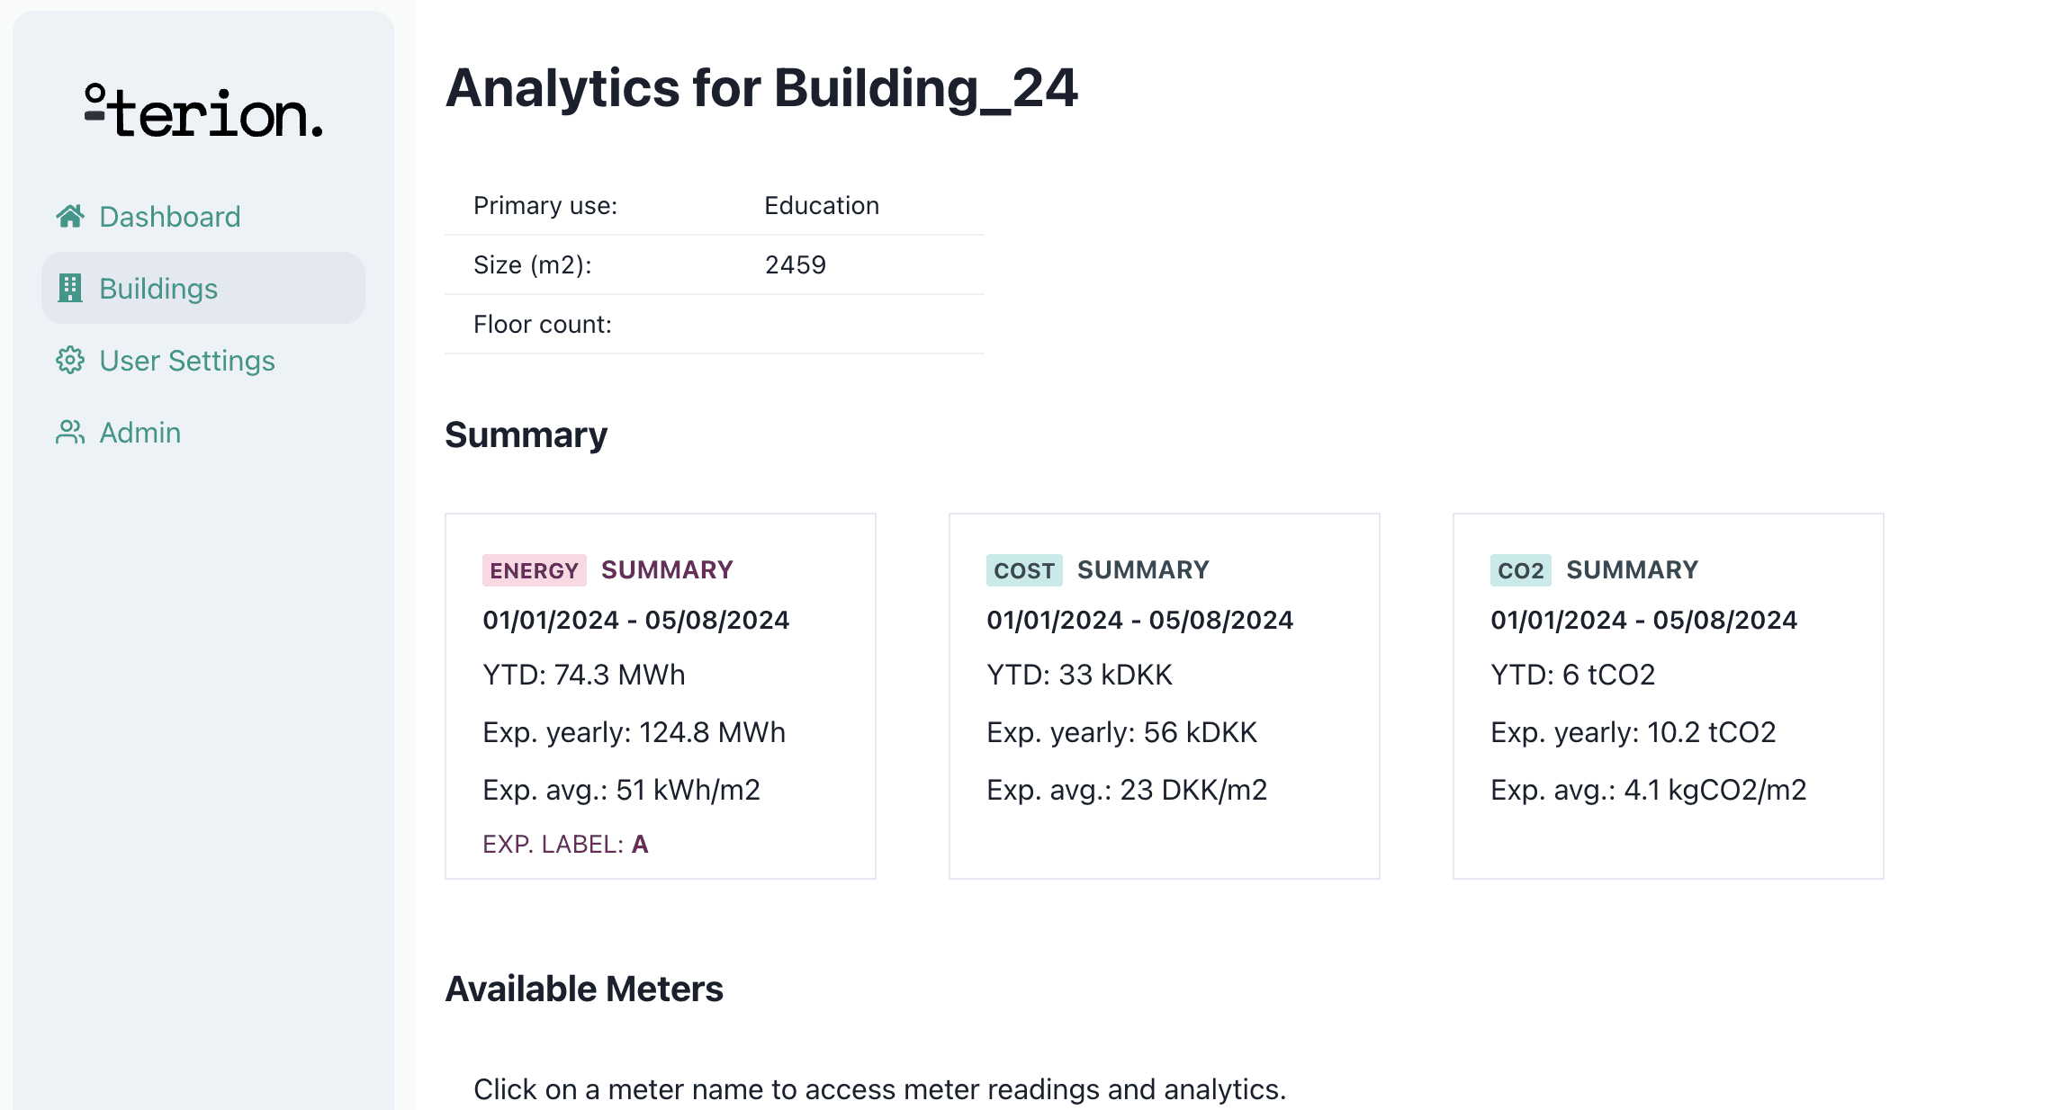Select the energy YTD 74.3 MWh text
Image resolution: width=2061 pixels, height=1110 pixels.
click(584, 675)
